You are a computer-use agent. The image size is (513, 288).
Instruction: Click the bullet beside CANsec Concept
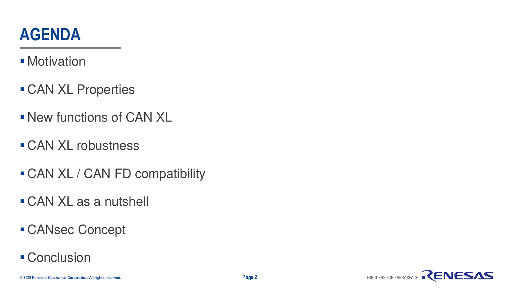(x=22, y=229)
